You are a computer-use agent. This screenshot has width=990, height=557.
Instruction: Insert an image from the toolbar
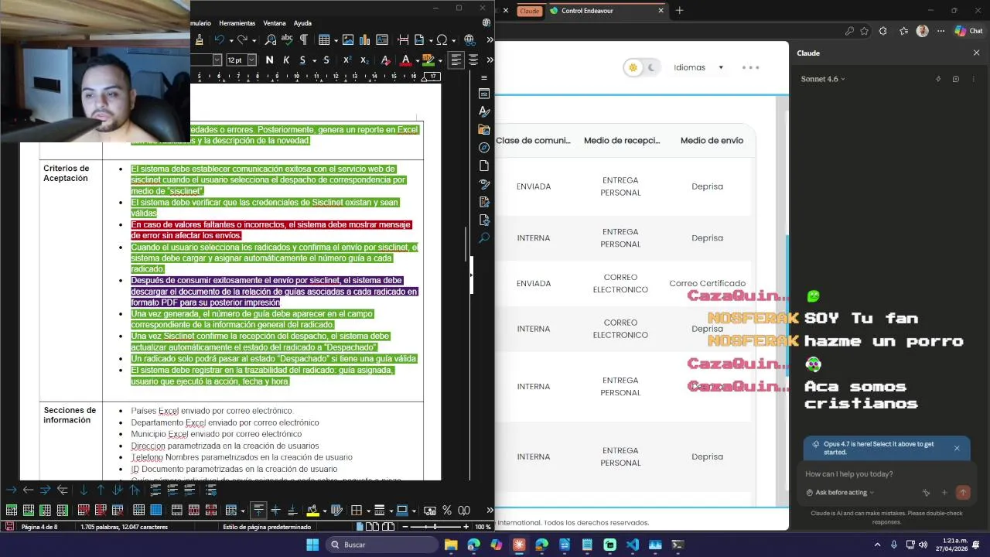click(348, 40)
